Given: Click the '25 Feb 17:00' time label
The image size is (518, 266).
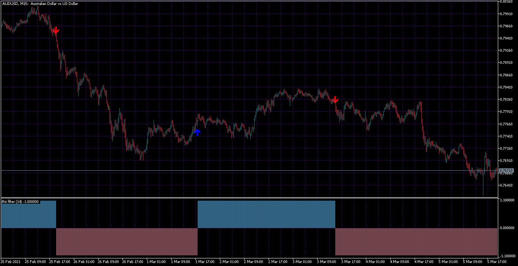Looking at the screenshot, I should coord(60,262).
